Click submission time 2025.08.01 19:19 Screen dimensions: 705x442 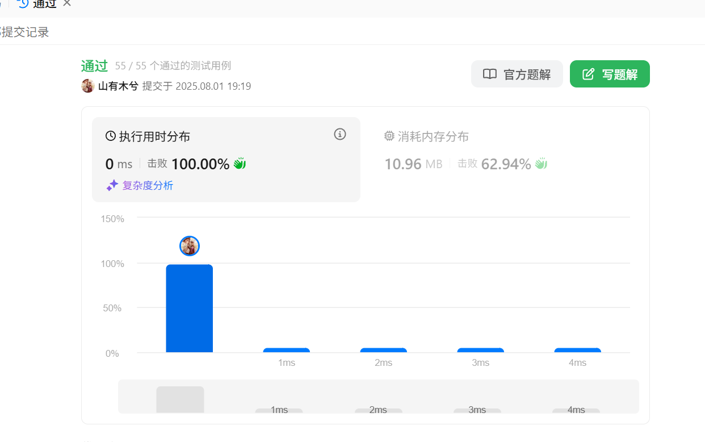coord(213,86)
